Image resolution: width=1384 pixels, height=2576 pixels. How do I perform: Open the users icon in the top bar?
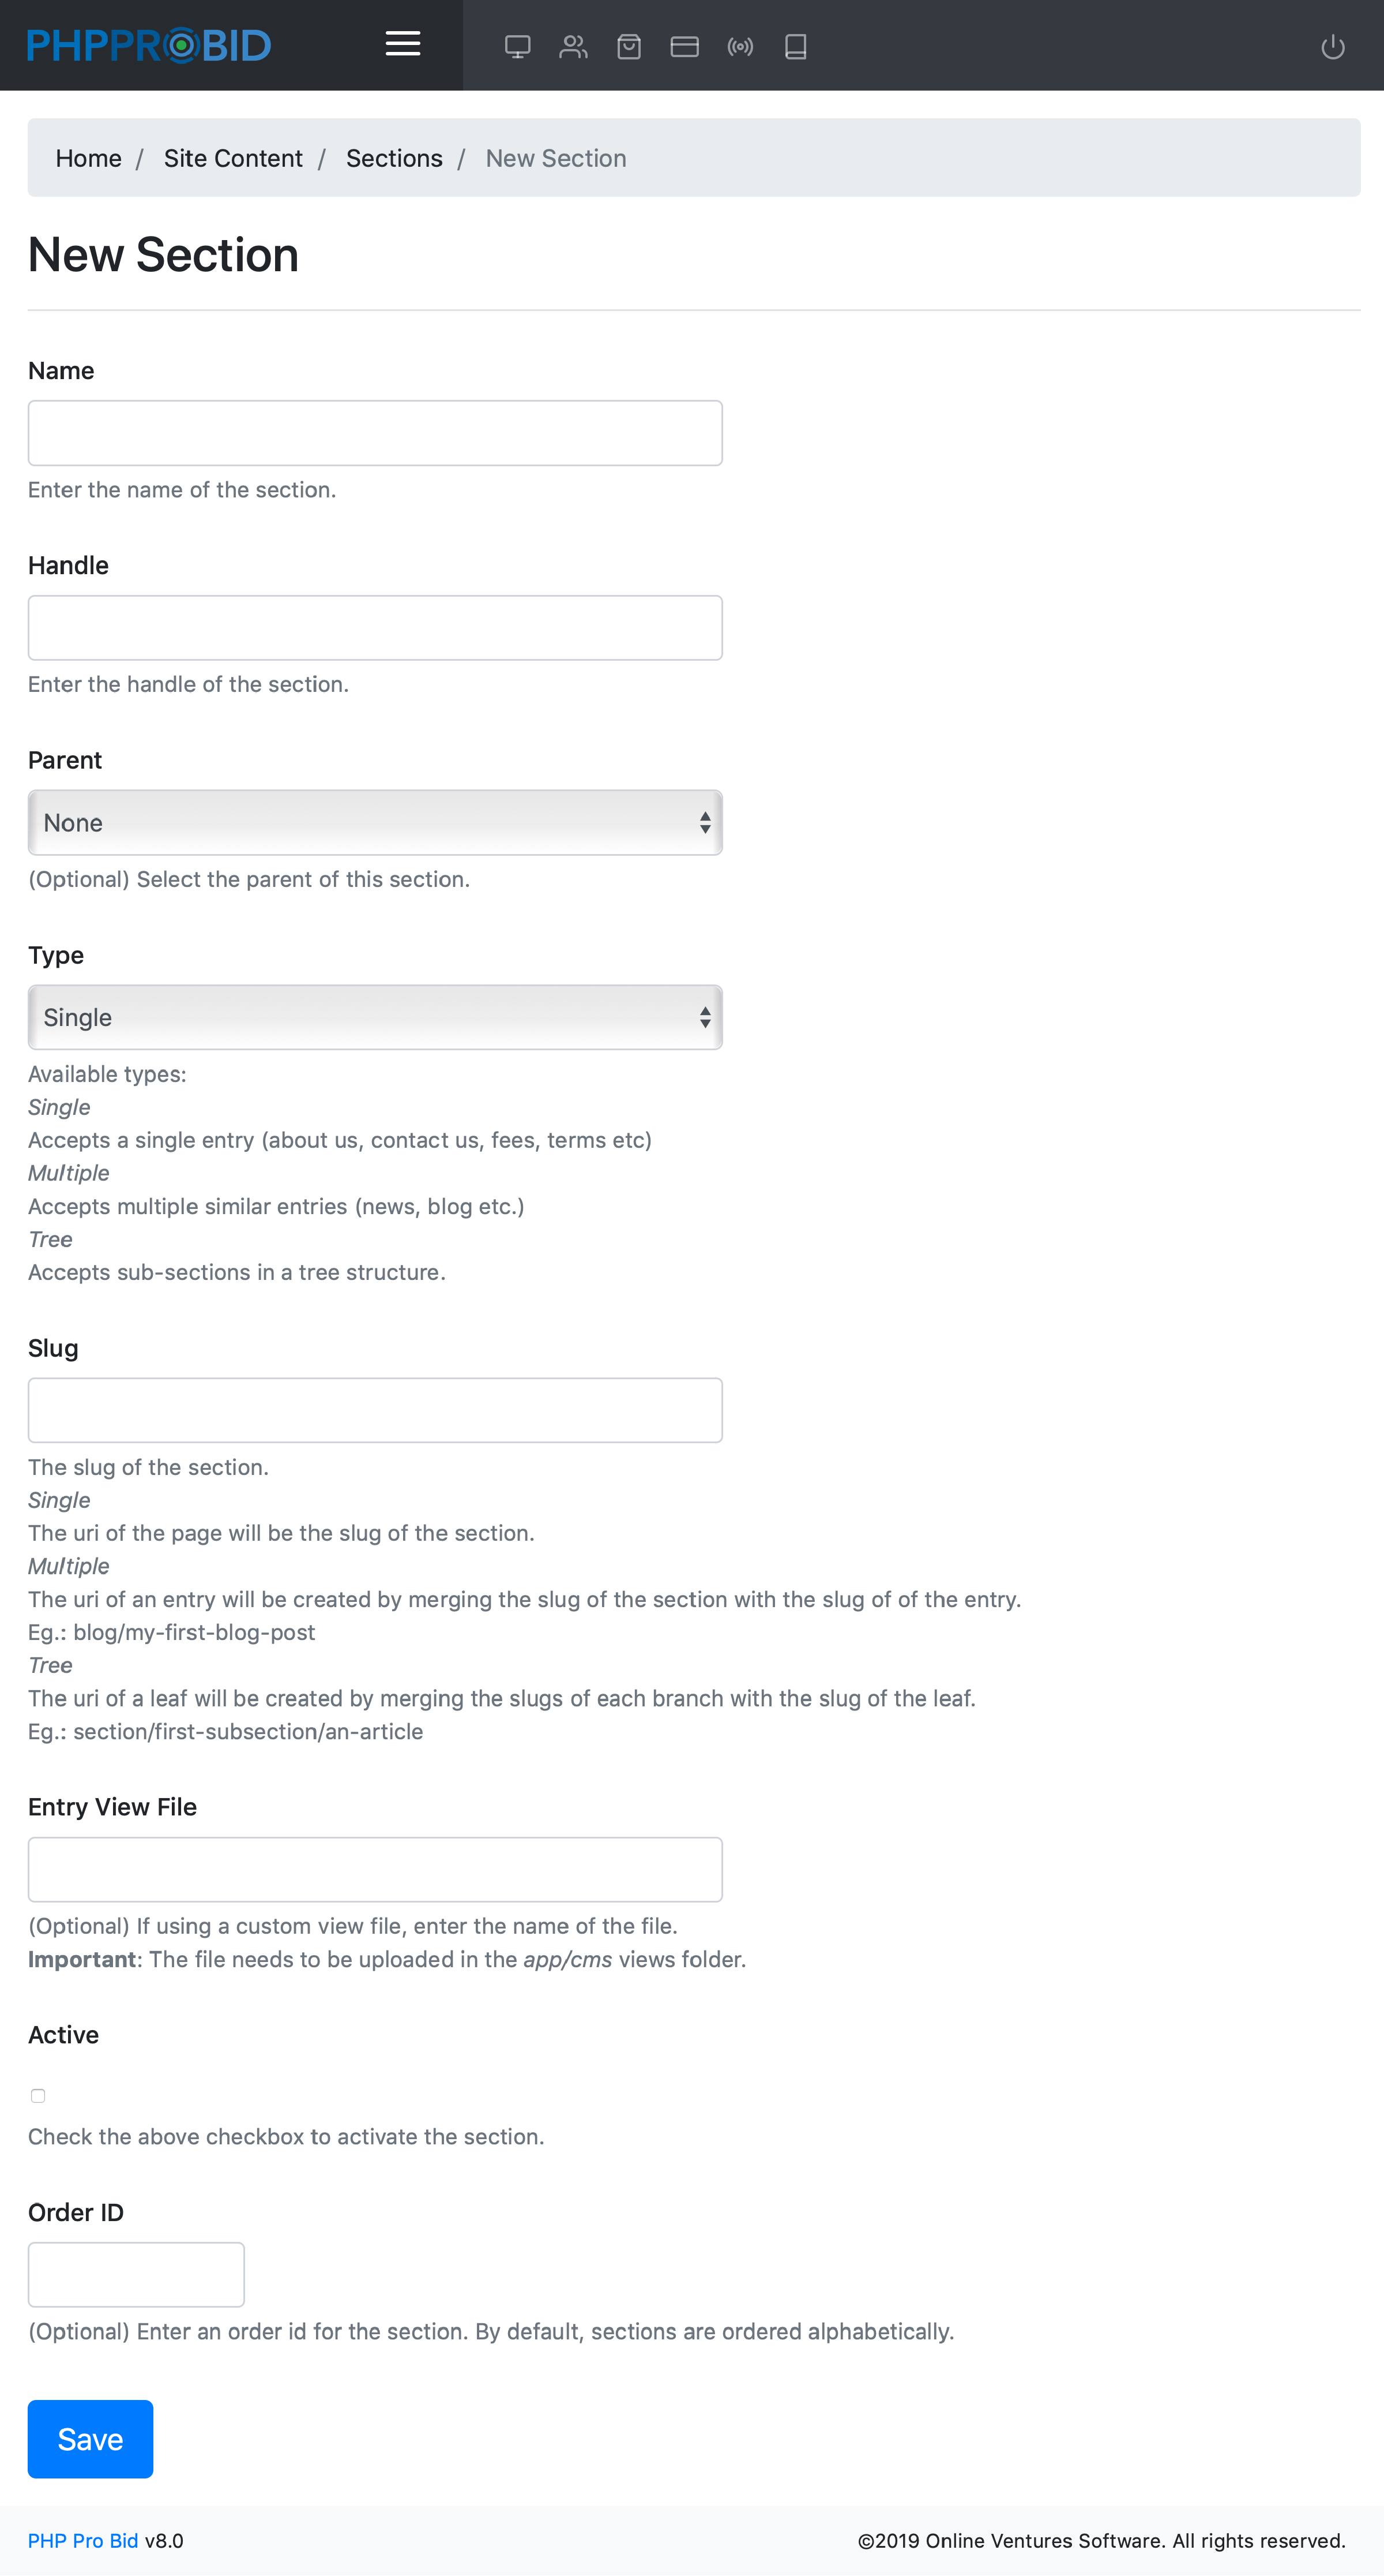click(573, 47)
